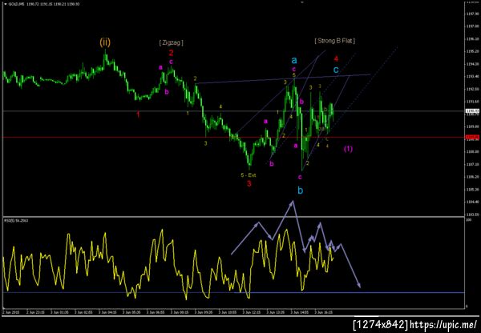Select the red "2" wave label under Zigzag
Image resolution: width=481 pixels, height=333 pixels.
point(172,53)
